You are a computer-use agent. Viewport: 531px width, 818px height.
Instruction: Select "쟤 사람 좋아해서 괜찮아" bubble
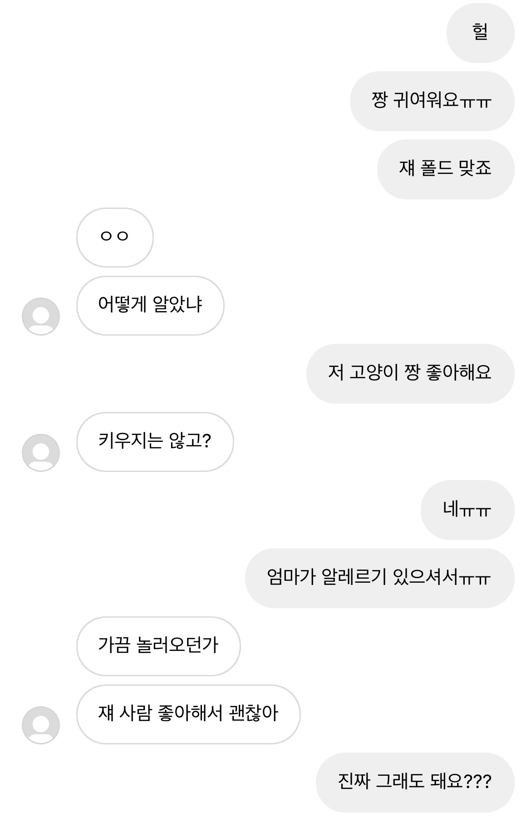point(188,714)
